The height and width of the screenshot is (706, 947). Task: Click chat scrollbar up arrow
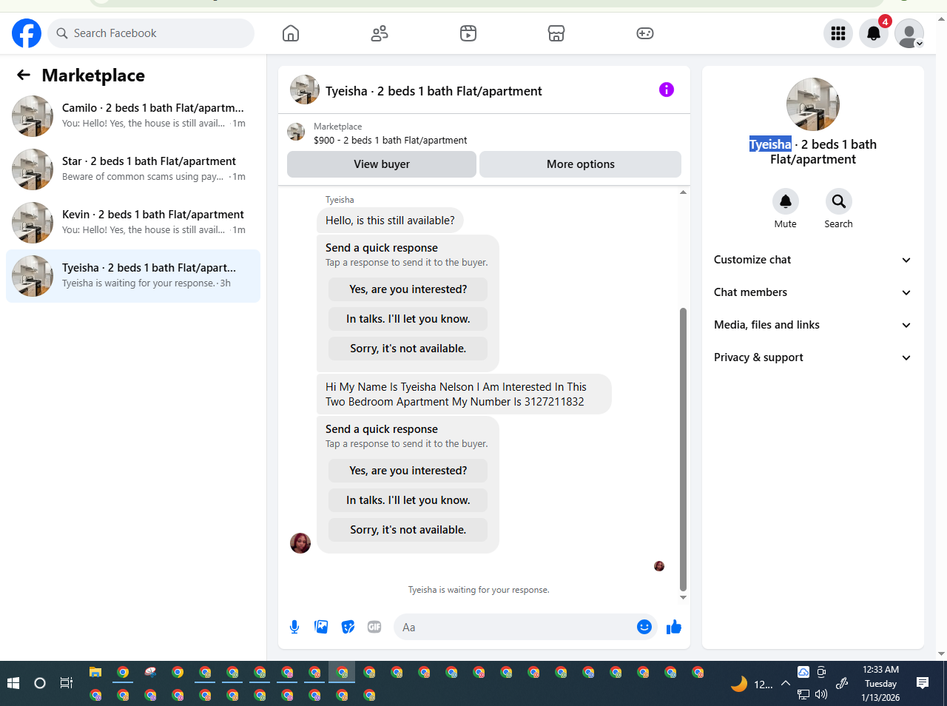coord(683,192)
